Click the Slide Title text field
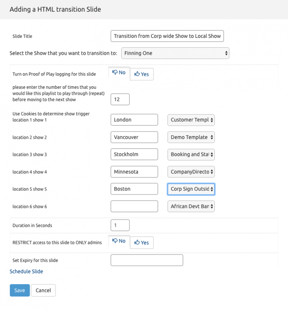 pyautogui.click(x=167, y=36)
